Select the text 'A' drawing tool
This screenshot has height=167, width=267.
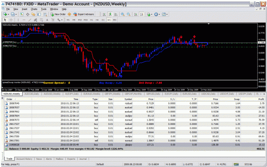pos(47,20)
